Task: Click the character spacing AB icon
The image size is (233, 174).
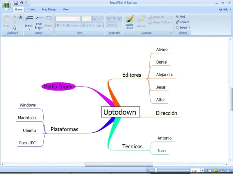Action: [x=83, y=25]
